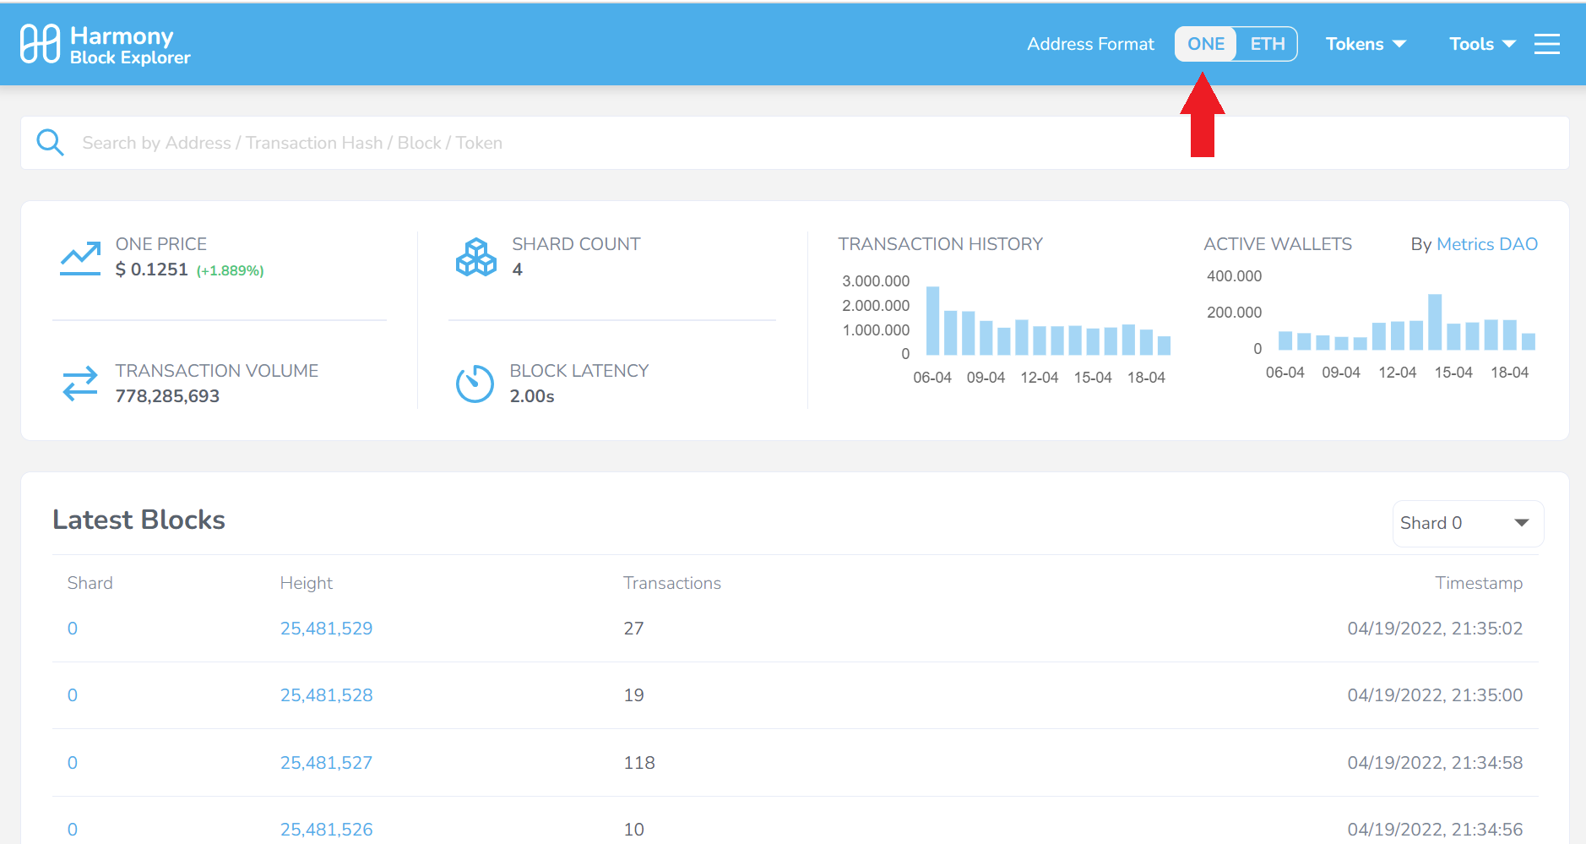Click the block latency clock icon
Viewport: 1586px width, 844px height.
(475, 384)
